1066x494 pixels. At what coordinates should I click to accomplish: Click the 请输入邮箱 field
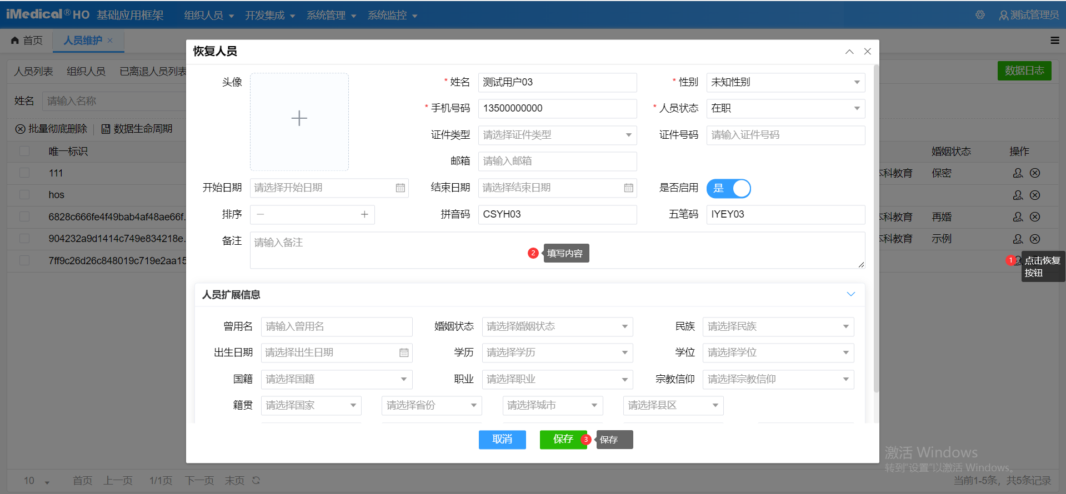point(557,161)
